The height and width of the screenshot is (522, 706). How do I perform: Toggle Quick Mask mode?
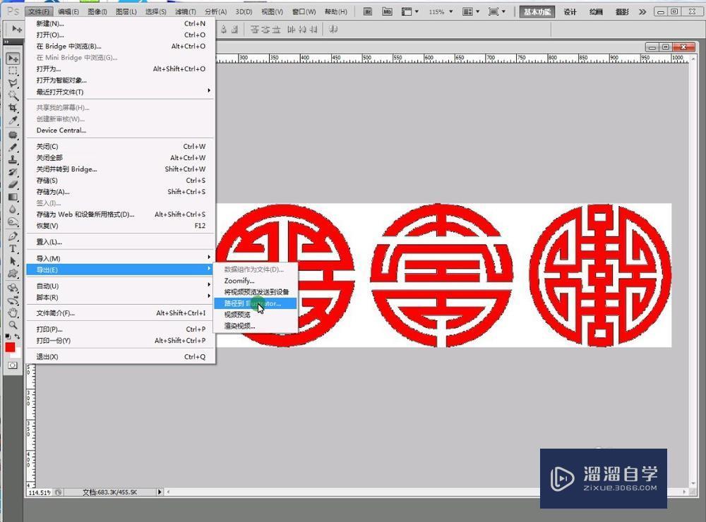coord(13,365)
